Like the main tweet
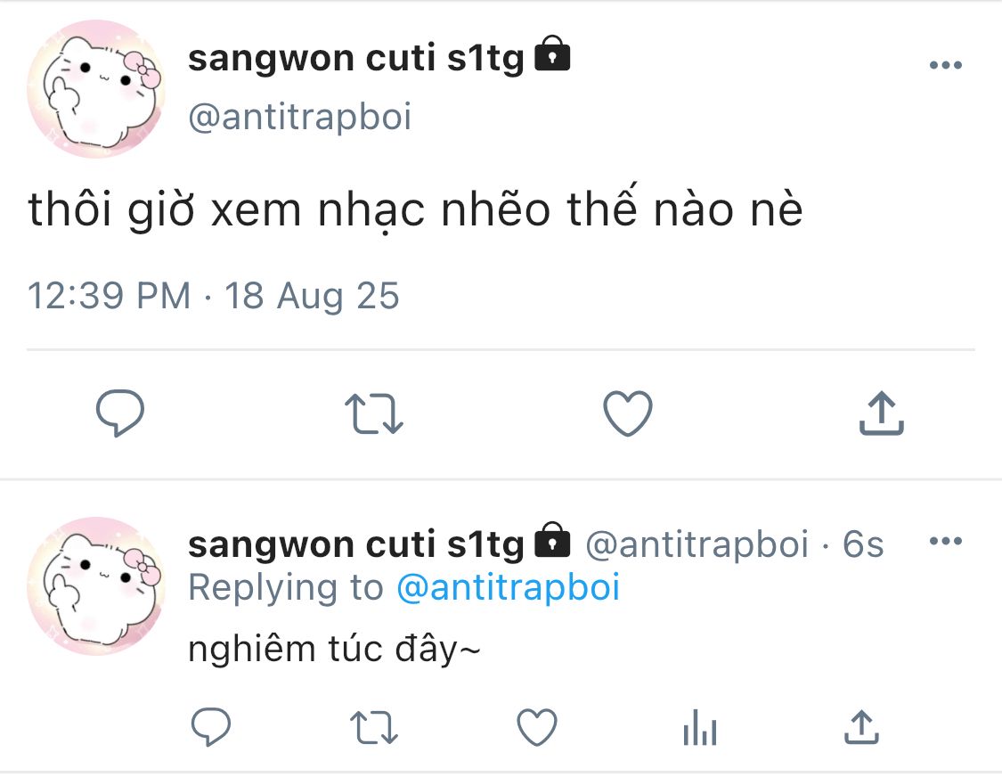 [628, 414]
